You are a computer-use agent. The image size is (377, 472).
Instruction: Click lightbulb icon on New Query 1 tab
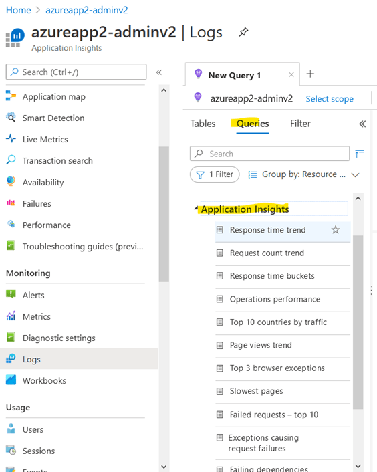coord(199,74)
